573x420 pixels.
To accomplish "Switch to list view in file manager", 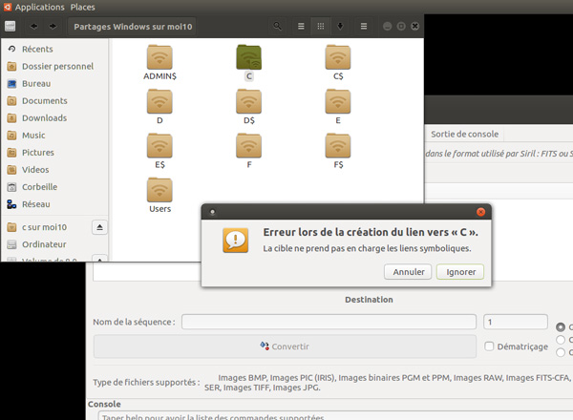I will click(301, 27).
